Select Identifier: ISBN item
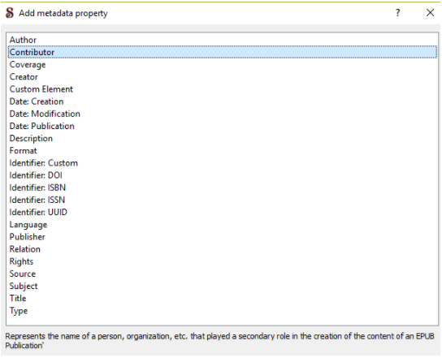The image size is (442, 358). (223, 188)
